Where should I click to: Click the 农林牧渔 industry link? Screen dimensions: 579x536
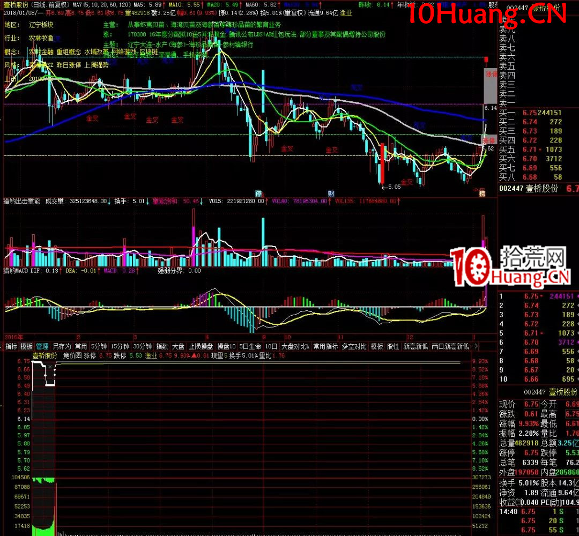(41, 38)
